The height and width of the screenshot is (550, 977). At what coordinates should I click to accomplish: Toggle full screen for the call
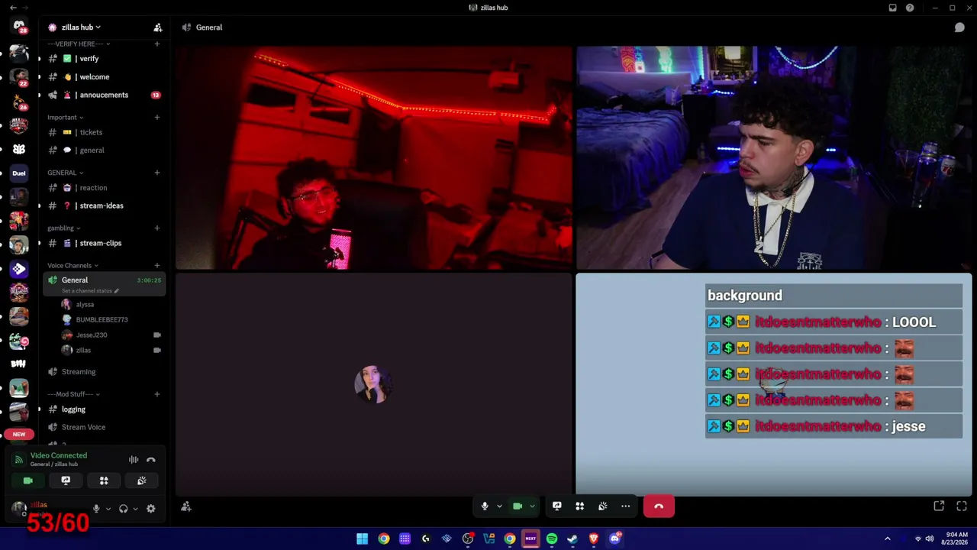click(962, 506)
